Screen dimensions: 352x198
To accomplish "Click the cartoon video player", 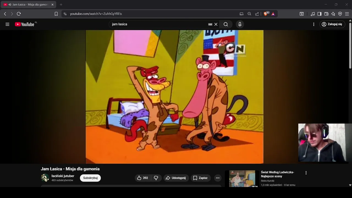I will [174, 97].
